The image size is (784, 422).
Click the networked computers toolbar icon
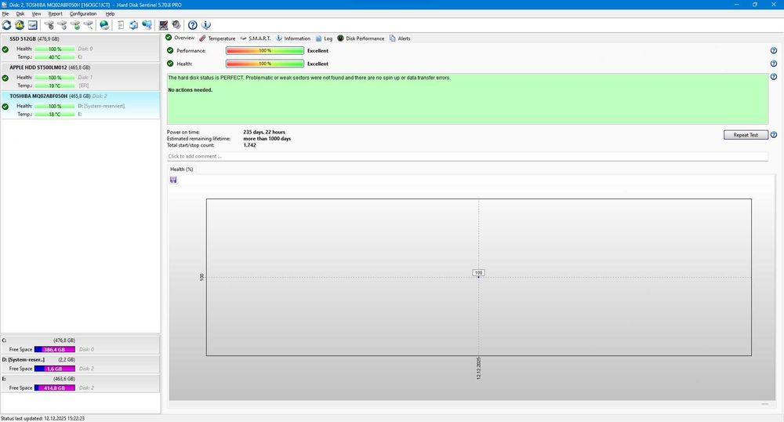[147, 25]
